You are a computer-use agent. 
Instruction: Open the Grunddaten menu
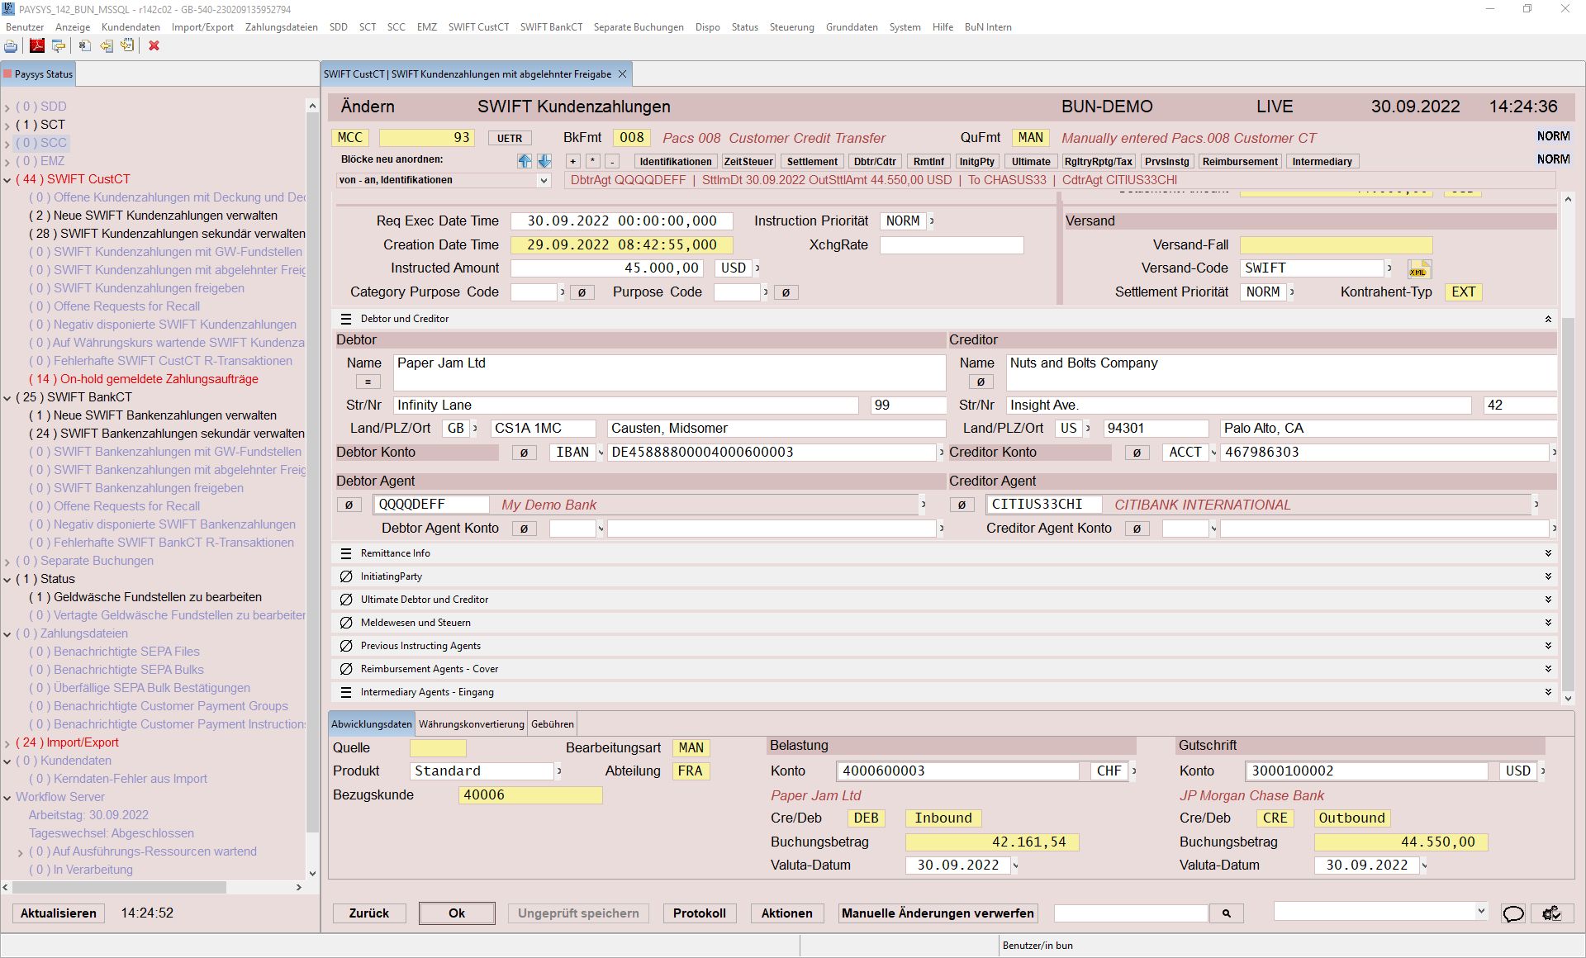point(852,27)
